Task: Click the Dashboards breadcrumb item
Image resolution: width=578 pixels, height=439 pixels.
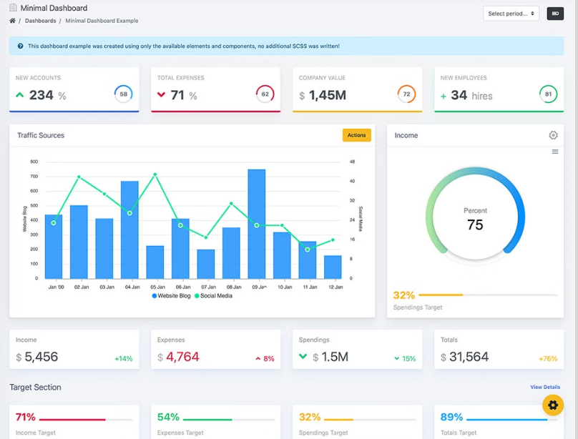Action: pos(40,21)
